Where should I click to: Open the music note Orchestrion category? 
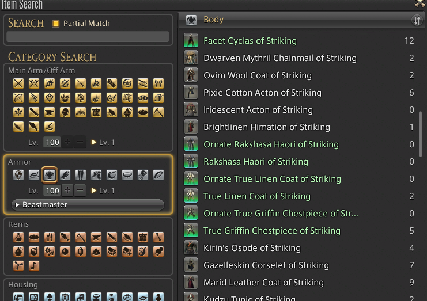(x=34, y=266)
